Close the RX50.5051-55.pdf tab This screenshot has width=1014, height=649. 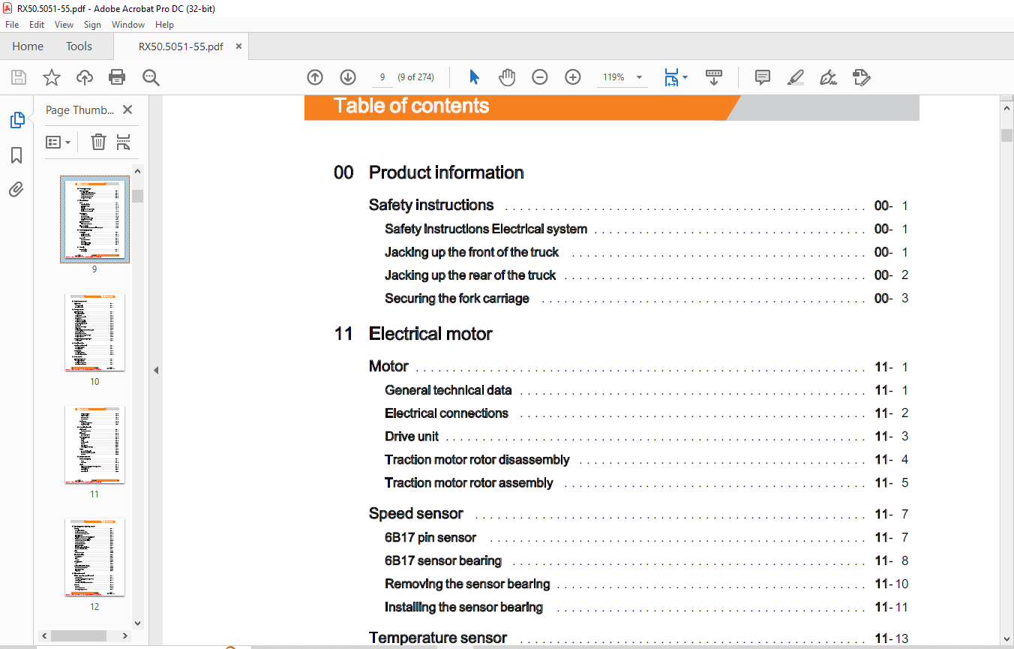coord(239,47)
